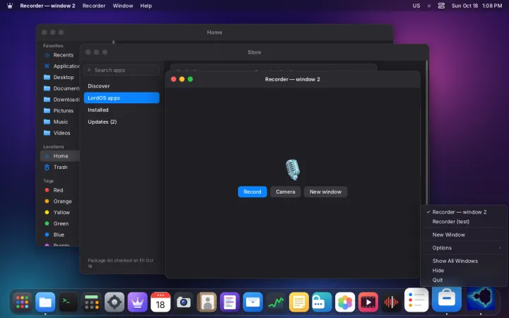Open the Mail envelope dock icon
The width and height of the screenshot is (509, 318).
[252, 302]
